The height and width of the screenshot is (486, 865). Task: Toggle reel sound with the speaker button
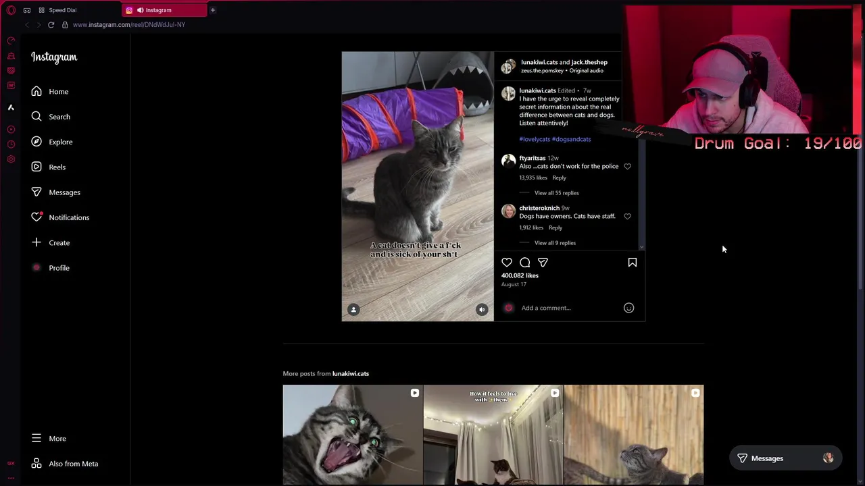coord(482,310)
